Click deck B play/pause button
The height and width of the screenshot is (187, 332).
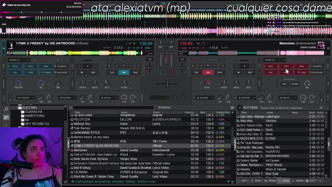tap(208, 72)
